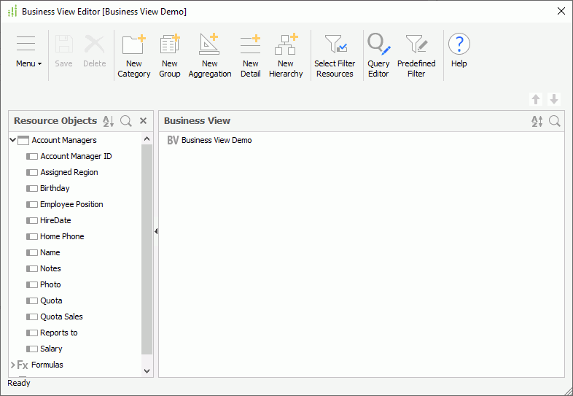Click the Resource Objects scrollbar thumb
The width and height of the screenshot is (573, 396).
tap(147, 249)
